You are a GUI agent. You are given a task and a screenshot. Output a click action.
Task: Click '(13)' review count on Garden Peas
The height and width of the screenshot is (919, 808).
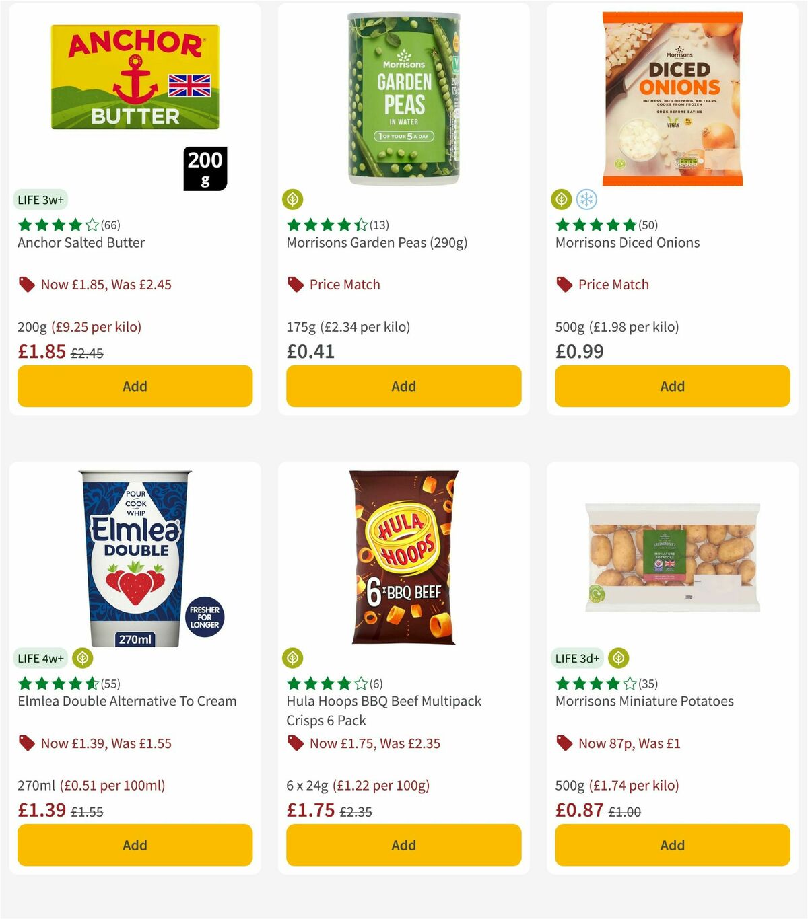pos(378,225)
